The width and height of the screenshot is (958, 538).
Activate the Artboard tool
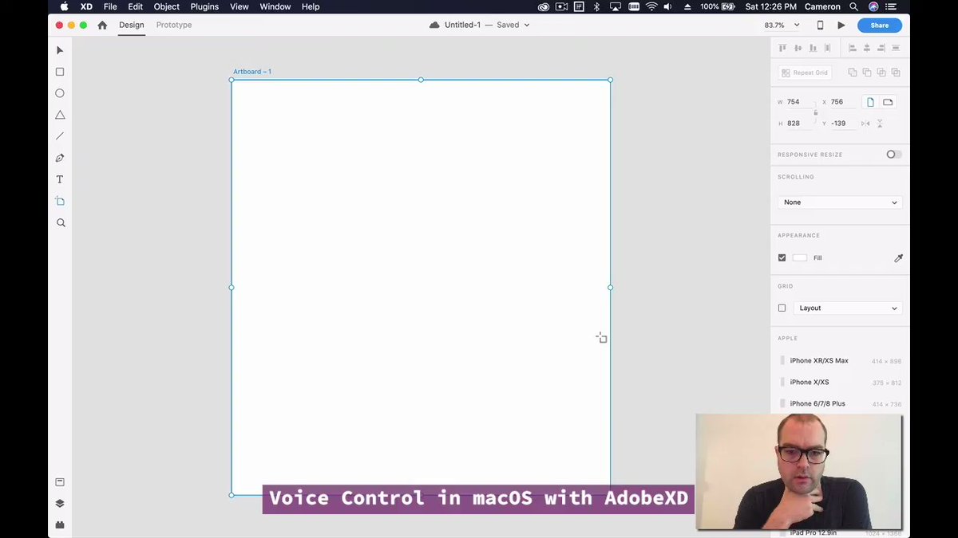(60, 201)
